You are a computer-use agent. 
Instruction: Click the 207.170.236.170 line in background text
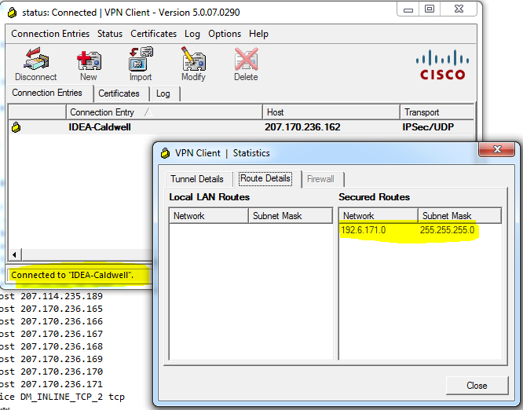[x=61, y=372]
